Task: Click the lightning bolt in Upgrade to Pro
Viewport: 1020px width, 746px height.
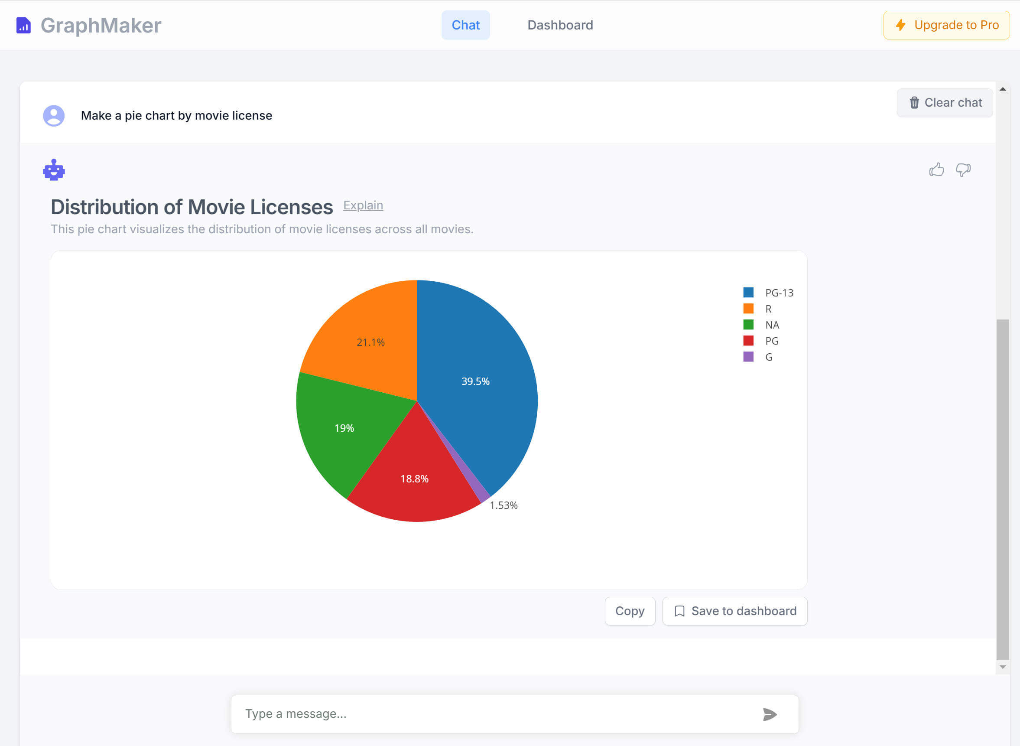Action: 901,25
